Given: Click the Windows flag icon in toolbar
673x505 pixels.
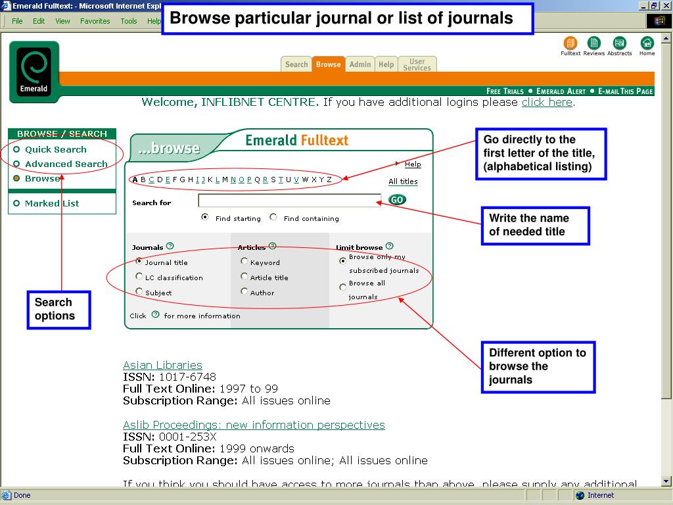Looking at the screenshot, I should pos(659,21).
